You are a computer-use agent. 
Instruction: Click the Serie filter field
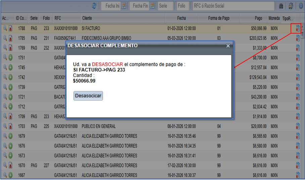pyautogui.click(x=165, y=6)
